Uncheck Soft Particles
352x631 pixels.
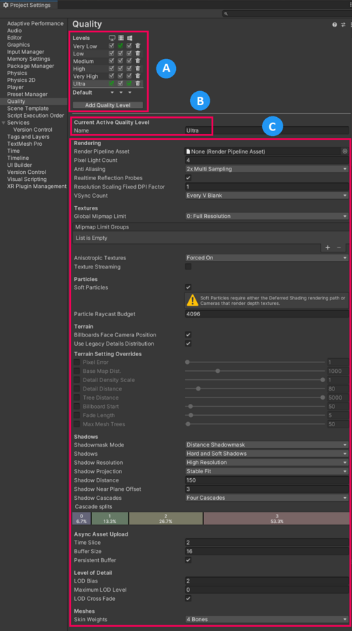pos(188,287)
